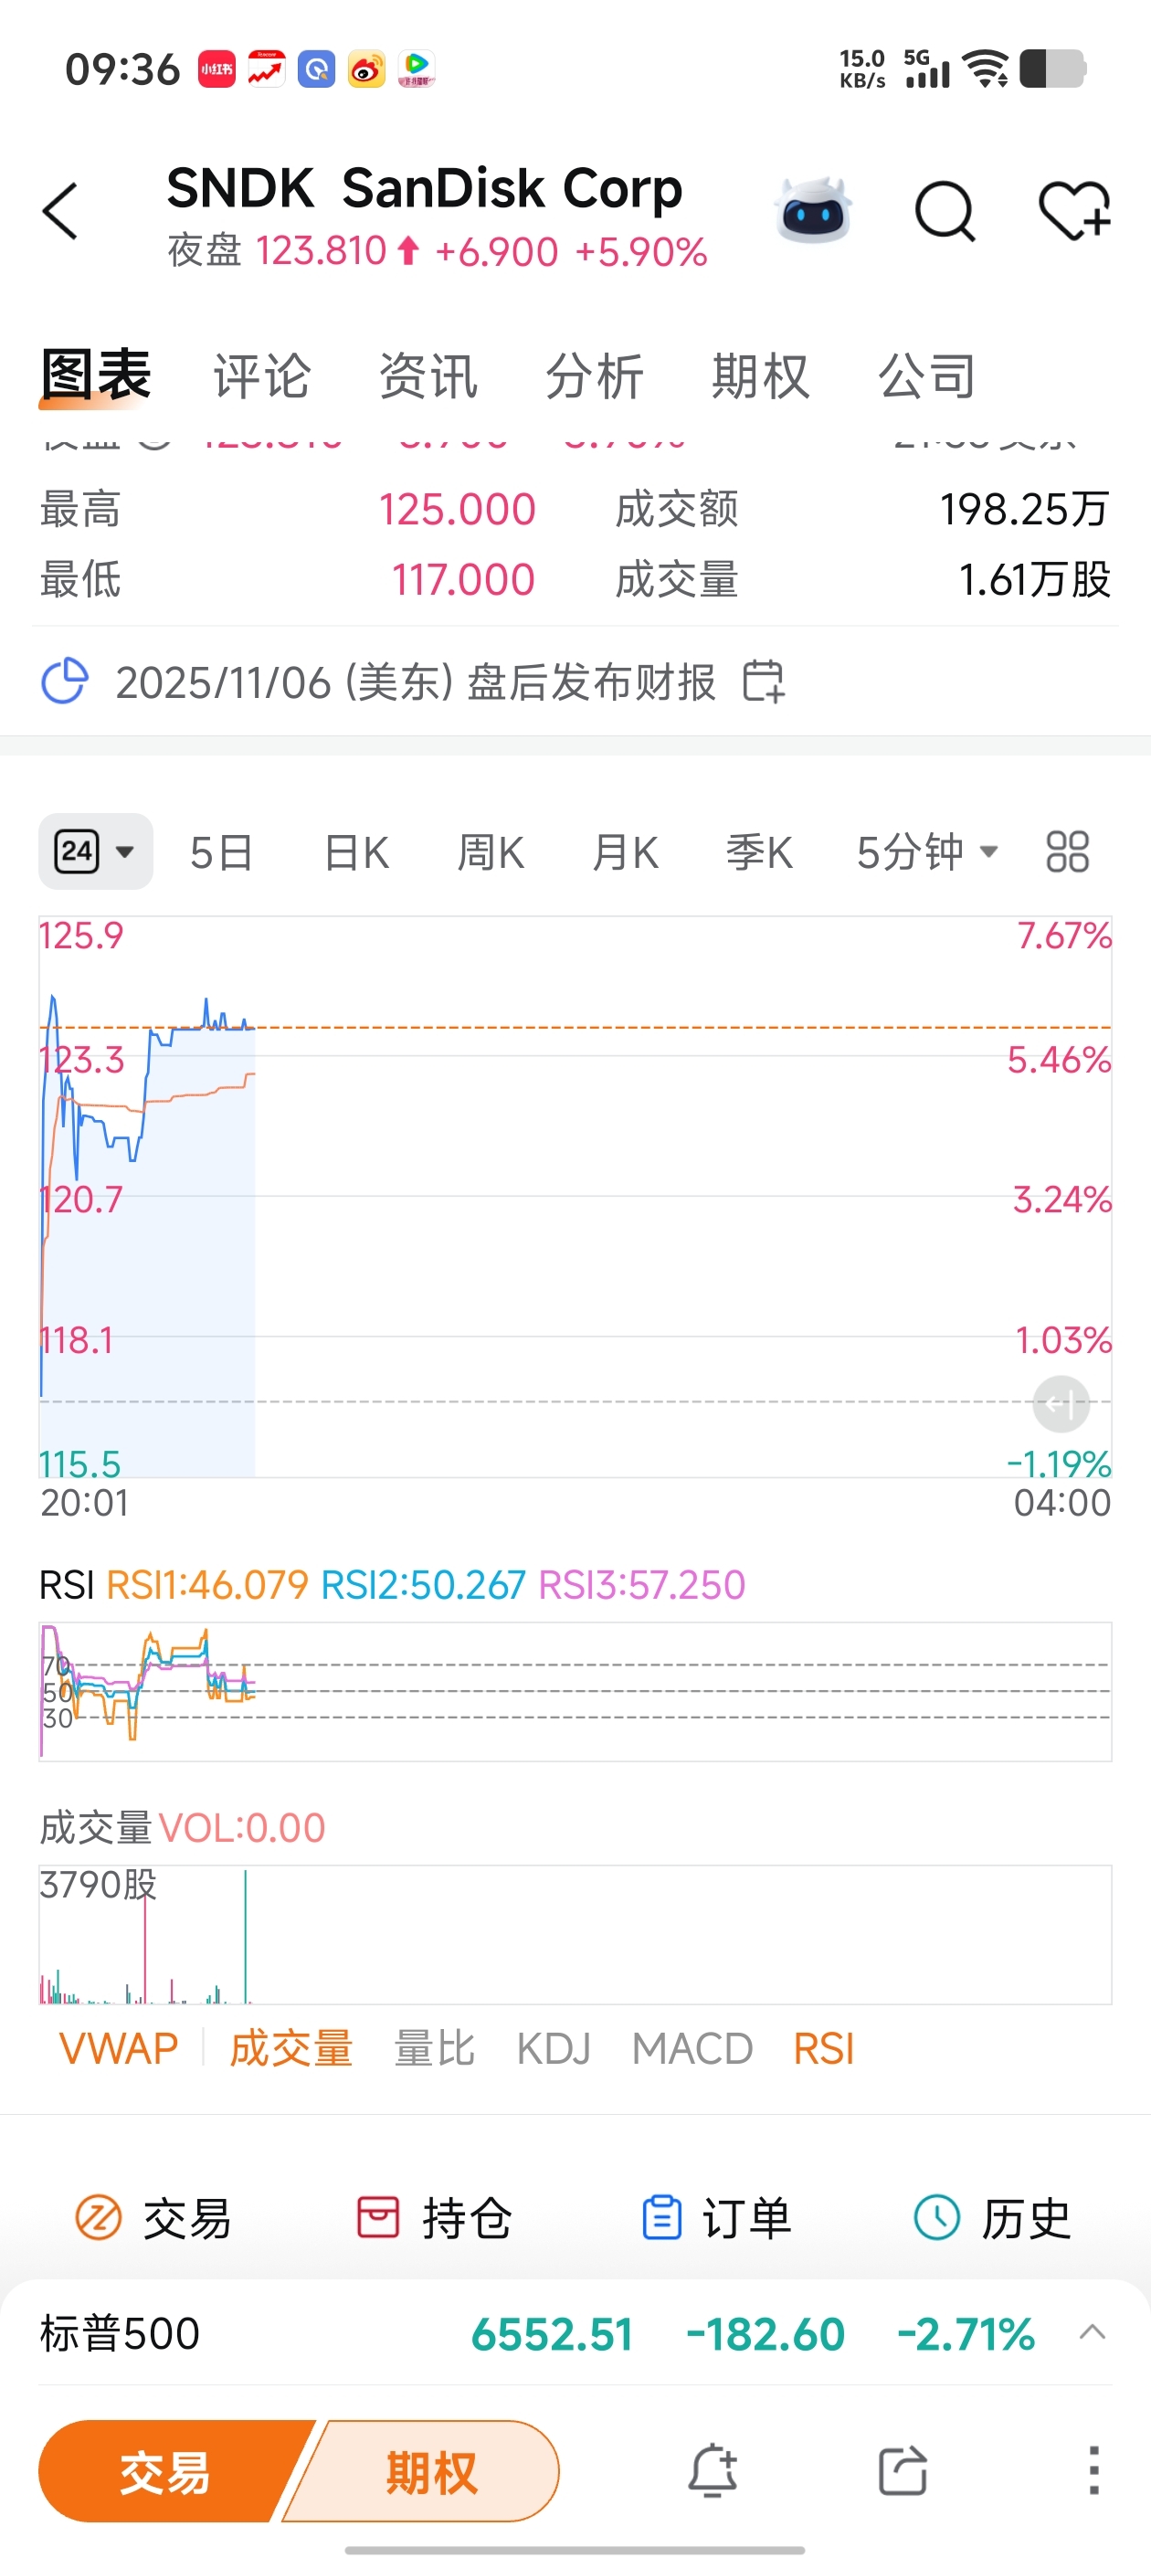The image size is (1151, 2558).
Task: Tap the back arrow icon
Action: [x=61, y=212]
